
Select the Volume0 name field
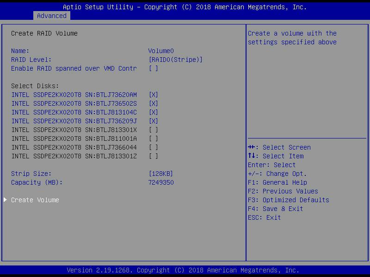click(161, 51)
